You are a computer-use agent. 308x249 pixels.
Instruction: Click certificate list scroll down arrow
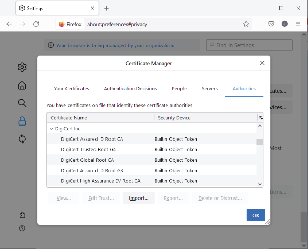[x=260, y=184]
